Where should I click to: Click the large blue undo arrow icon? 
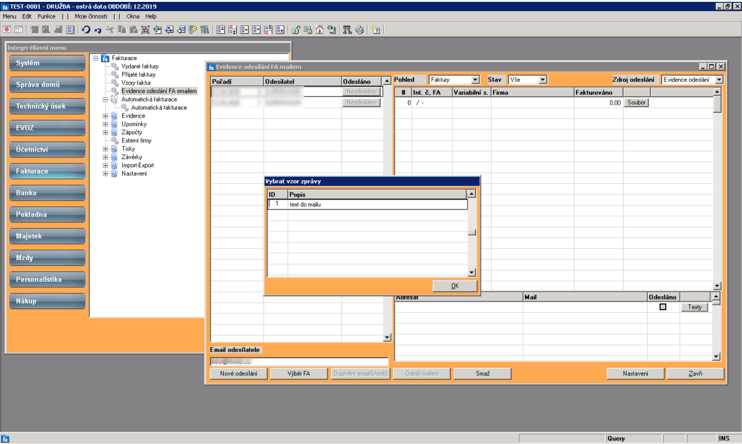[x=86, y=30]
